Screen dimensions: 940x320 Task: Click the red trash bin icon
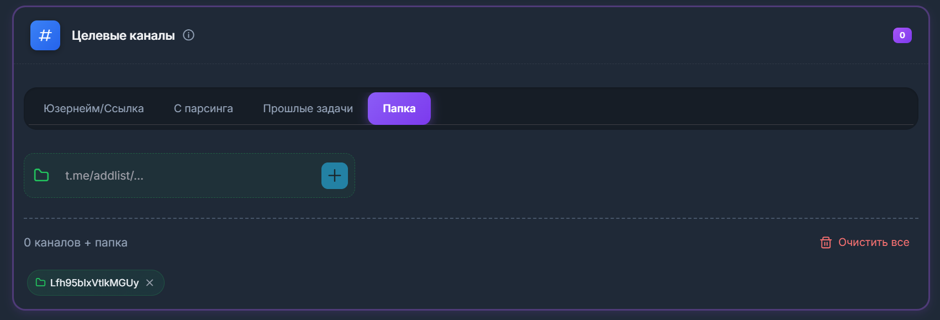pyautogui.click(x=826, y=243)
